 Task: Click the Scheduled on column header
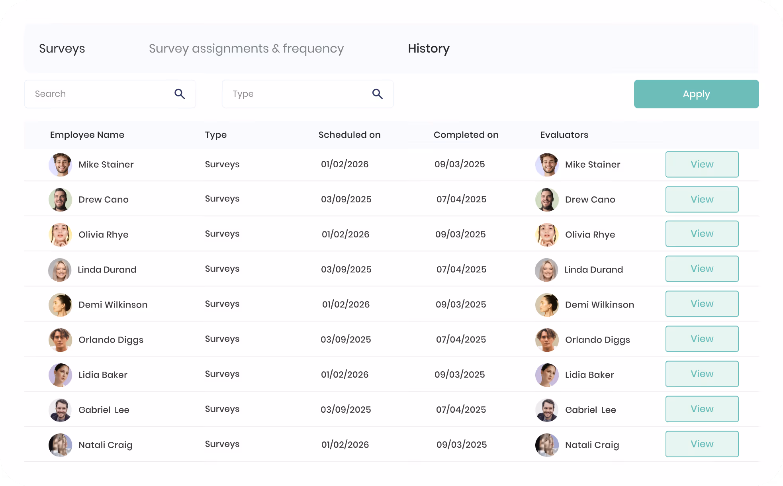(x=350, y=135)
